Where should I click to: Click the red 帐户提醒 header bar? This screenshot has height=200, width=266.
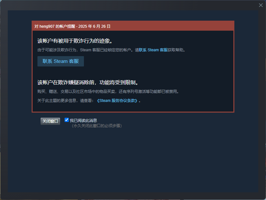click(133, 26)
